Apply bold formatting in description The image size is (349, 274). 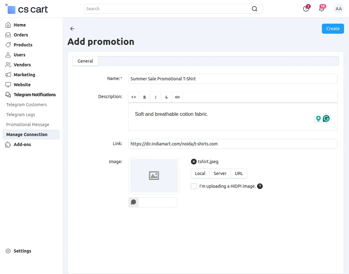145,97
